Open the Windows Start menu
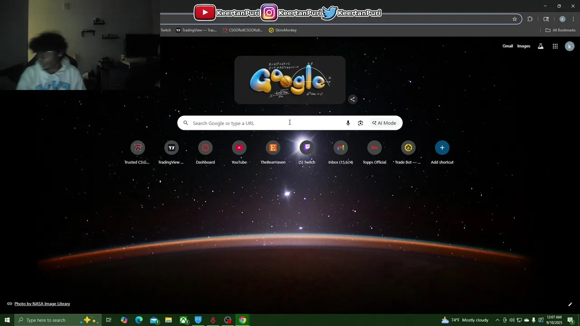Image resolution: width=580 pixels, height=326 pixels. click(7, 320)
